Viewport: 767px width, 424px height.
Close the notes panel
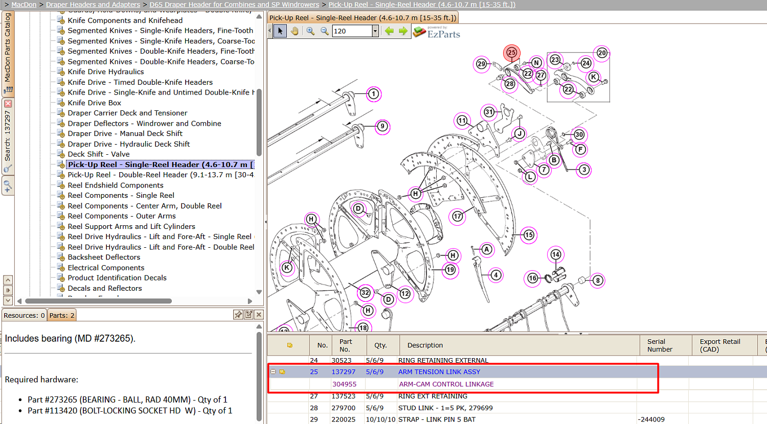coord(259,315)
